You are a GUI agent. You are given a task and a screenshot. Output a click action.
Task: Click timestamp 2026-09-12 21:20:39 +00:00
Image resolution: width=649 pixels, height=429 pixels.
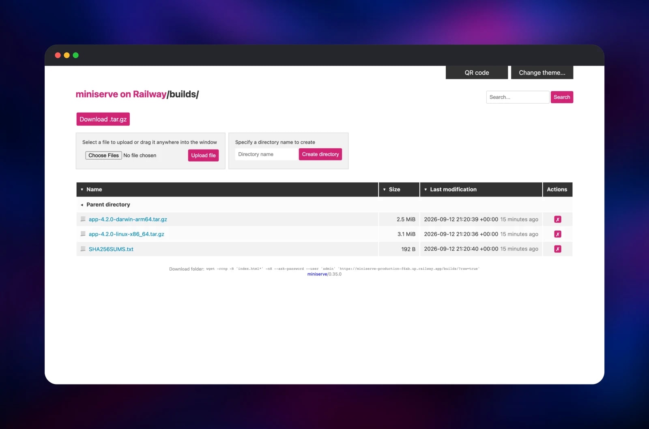[461, 219]
